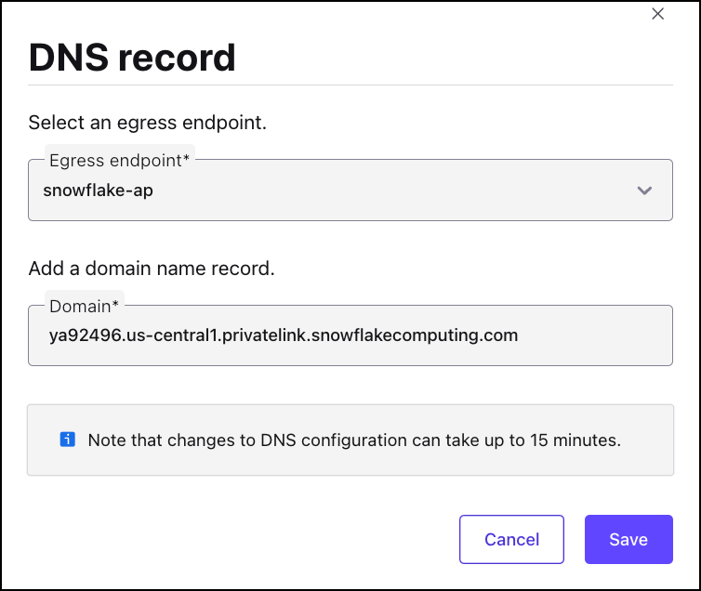
Task: Click the 15 minutes DNS note text
Action: coord(353,440)
